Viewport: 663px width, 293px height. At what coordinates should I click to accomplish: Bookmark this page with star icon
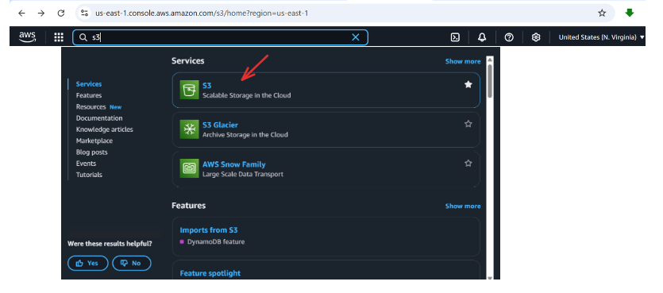point(602,13)
